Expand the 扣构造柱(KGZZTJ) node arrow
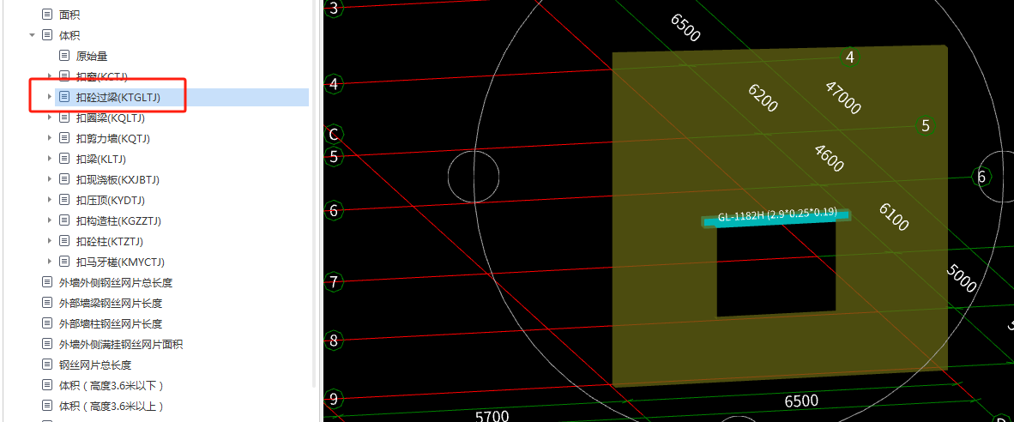1014x422 pixels. [x=50, y=220]
